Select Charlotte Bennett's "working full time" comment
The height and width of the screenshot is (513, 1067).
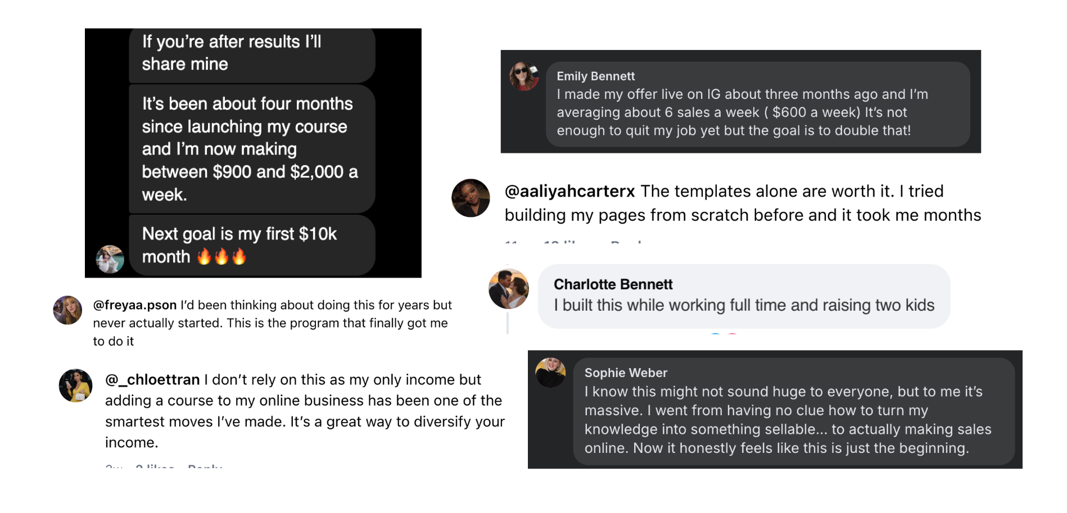744,305
